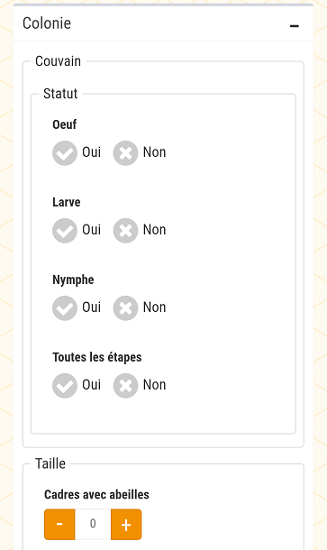Set Toutes les étapes to Non cross
The image size is (327, 550).
click(125, 386)
